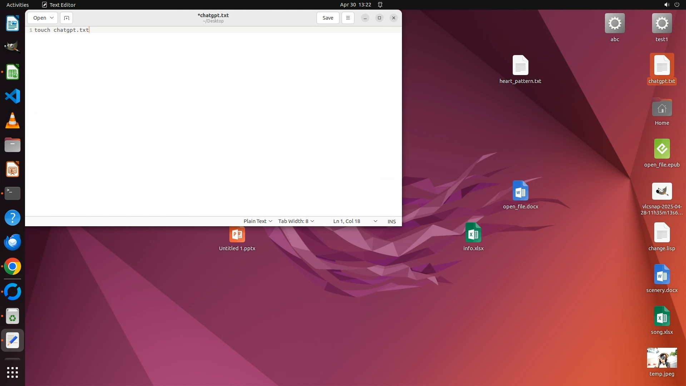Open Ln 1, Col 18 position dropdown
Viewport: 686px width, 386px height.
click(x=355, y=221)
